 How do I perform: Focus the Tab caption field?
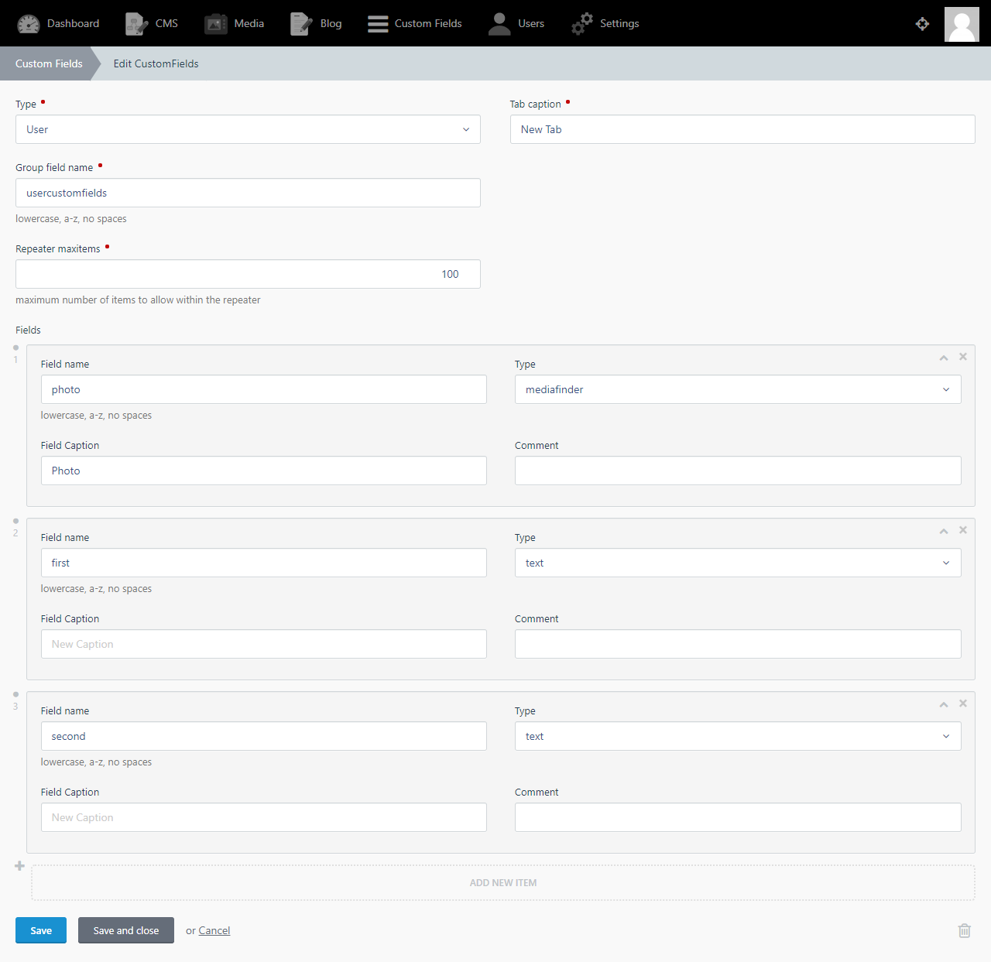(x=742, y=129)
